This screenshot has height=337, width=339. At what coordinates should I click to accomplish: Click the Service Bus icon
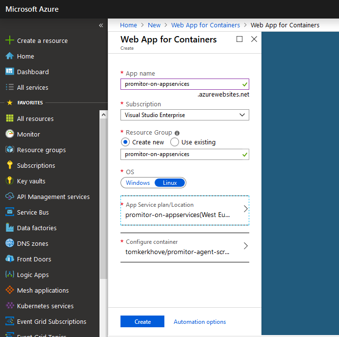pos(10,212)
